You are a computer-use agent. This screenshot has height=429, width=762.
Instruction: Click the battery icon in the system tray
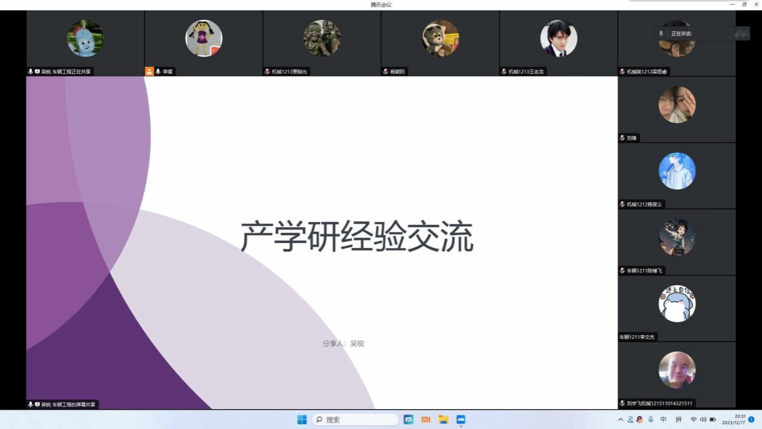(x=713, y=419)
